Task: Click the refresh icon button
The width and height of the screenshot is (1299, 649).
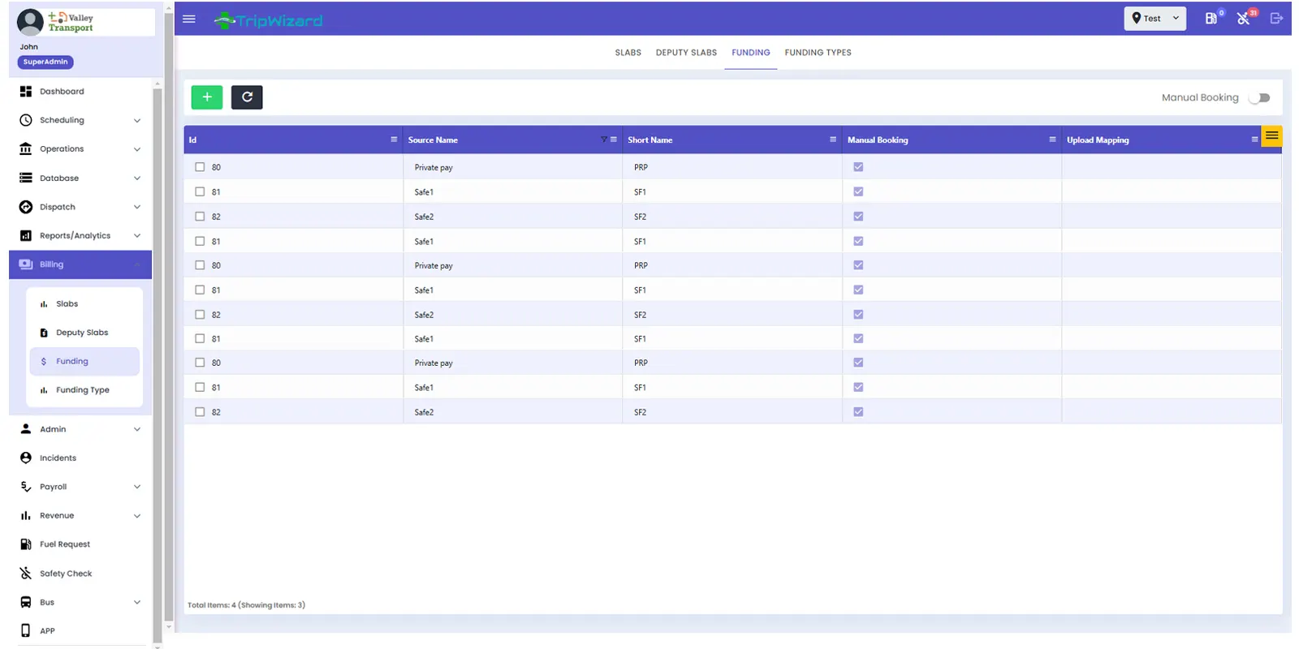Action: 247,97
